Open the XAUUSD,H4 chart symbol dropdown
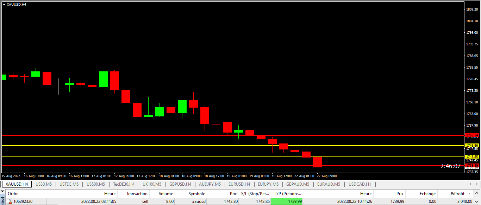The width and height of the screenshot is (481, 205). pos(5,5)
